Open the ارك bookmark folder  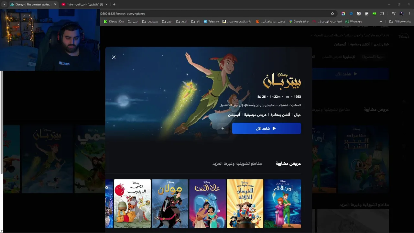pos(196,22)
